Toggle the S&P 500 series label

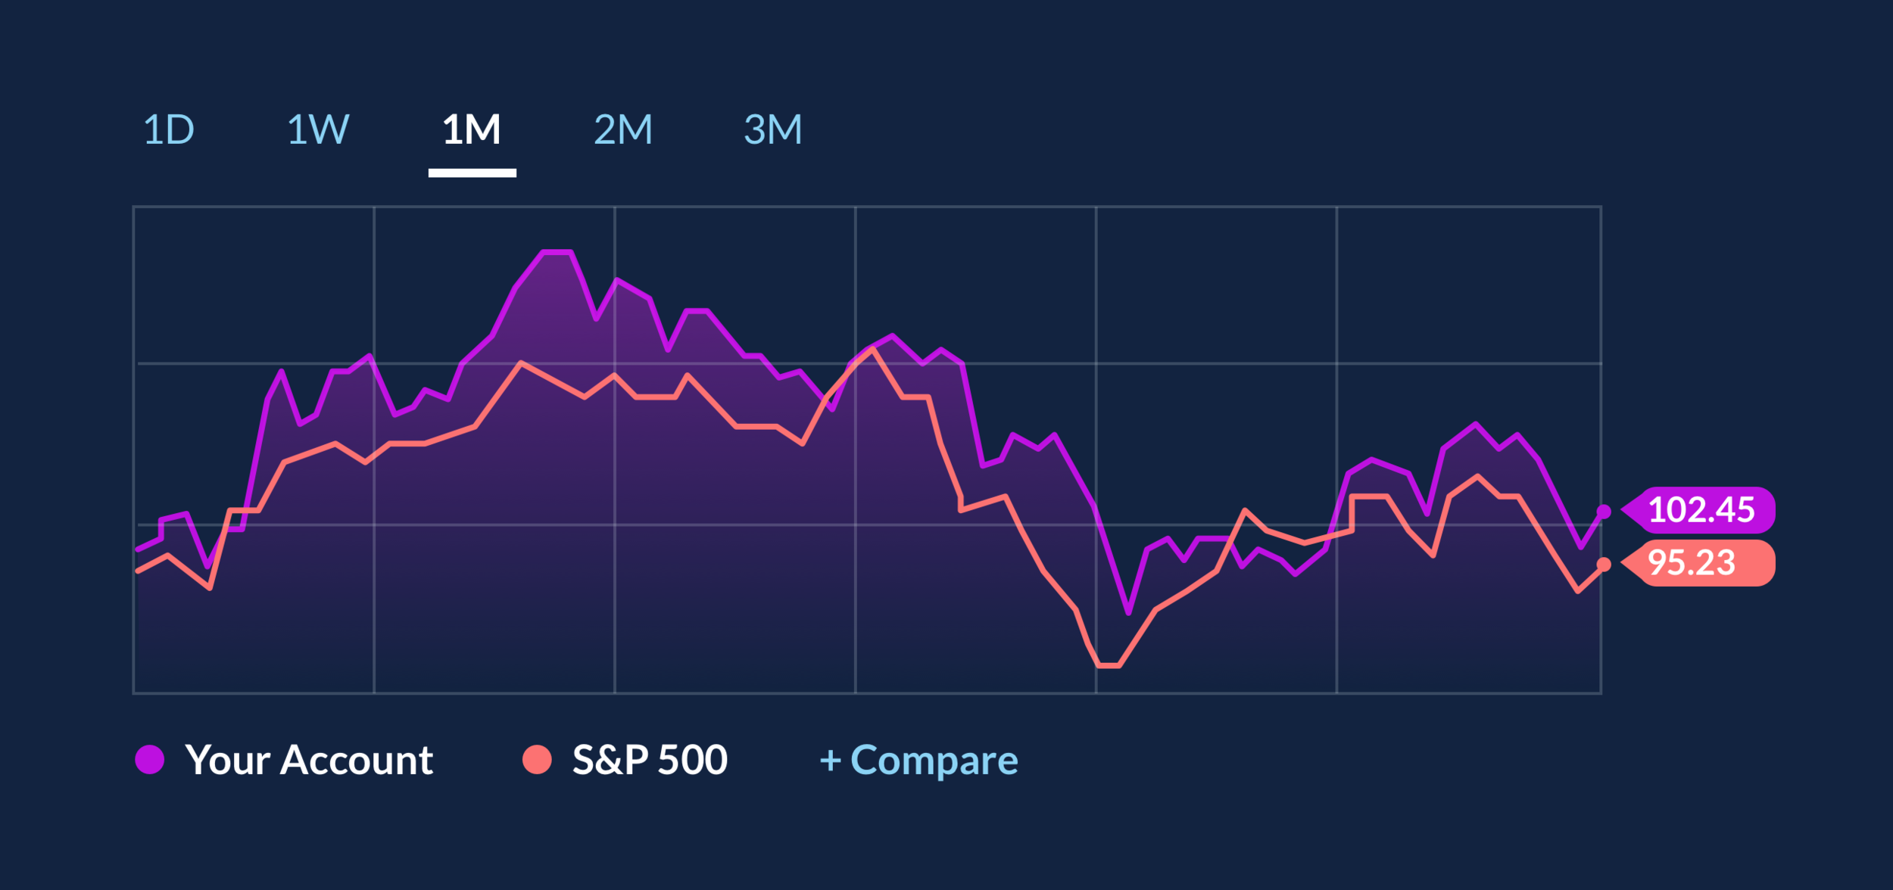pyautogui.click(x=650, y=760)
